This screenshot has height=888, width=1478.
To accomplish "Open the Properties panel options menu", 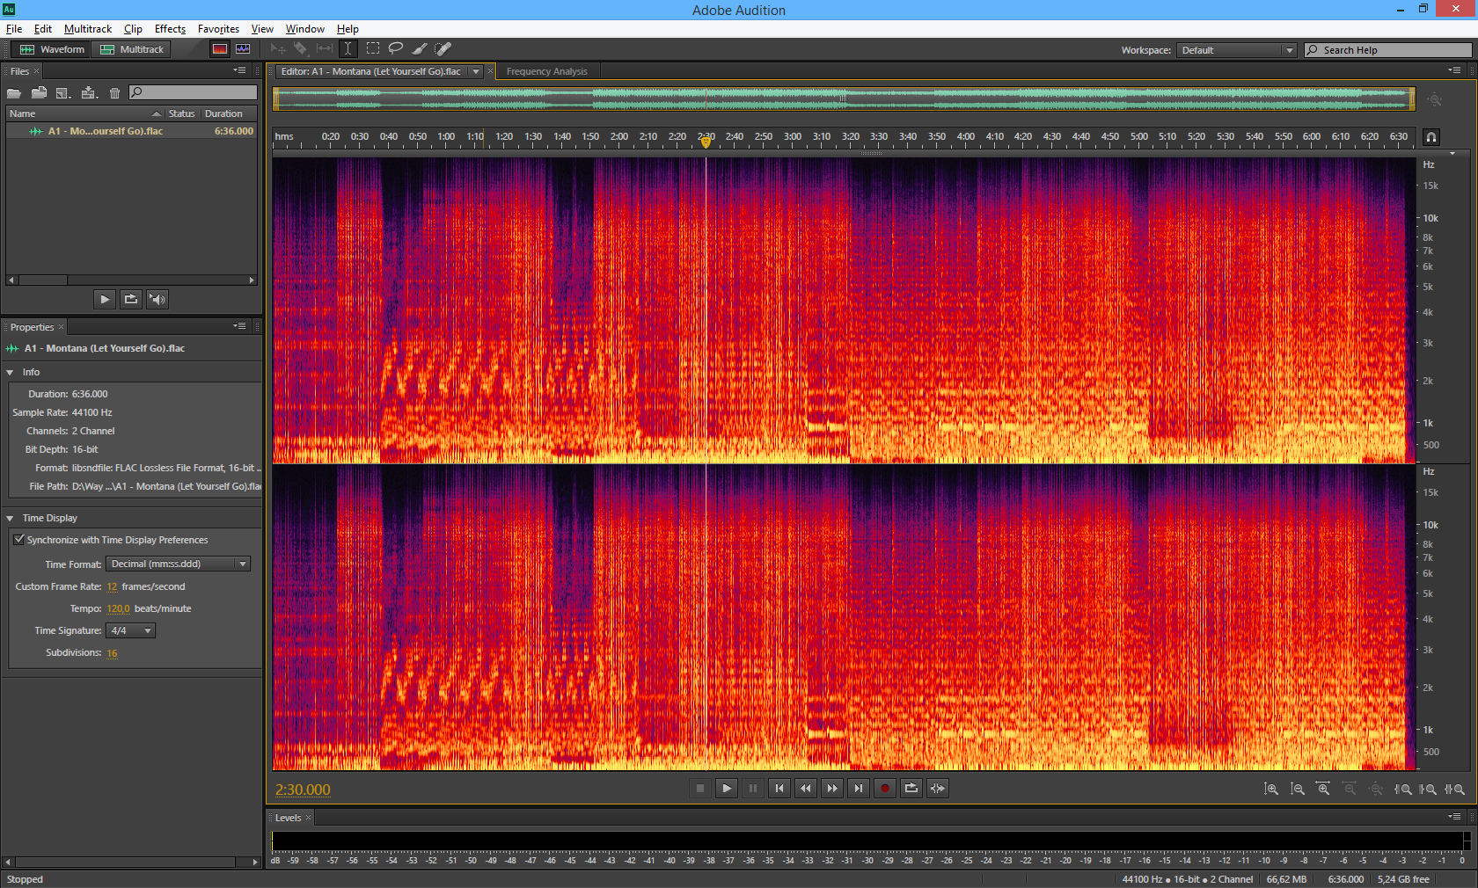I will coord(239,326).
